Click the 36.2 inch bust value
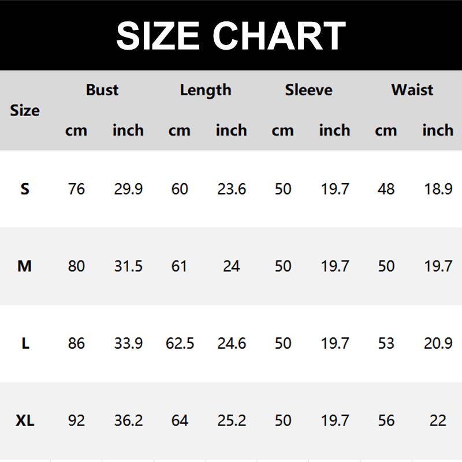Image resolution: width=462 pixels, height=462 pixels. click(128, 420)
